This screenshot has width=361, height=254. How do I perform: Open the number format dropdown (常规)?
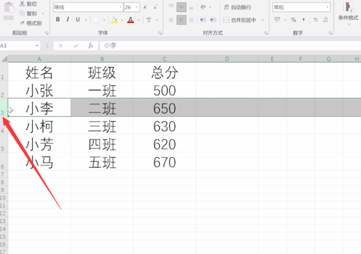click(302, 7)
